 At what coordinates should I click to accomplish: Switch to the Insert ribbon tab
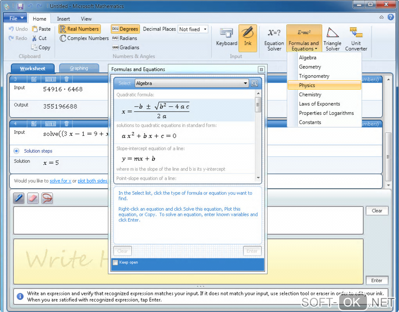(63, 19)
